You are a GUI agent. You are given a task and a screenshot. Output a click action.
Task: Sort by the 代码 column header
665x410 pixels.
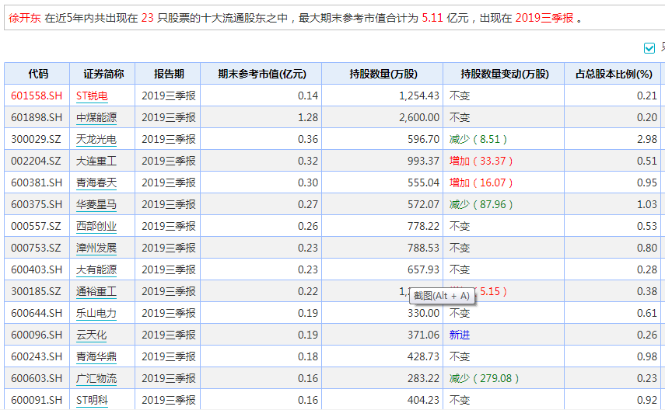click(x=37, y=74)
